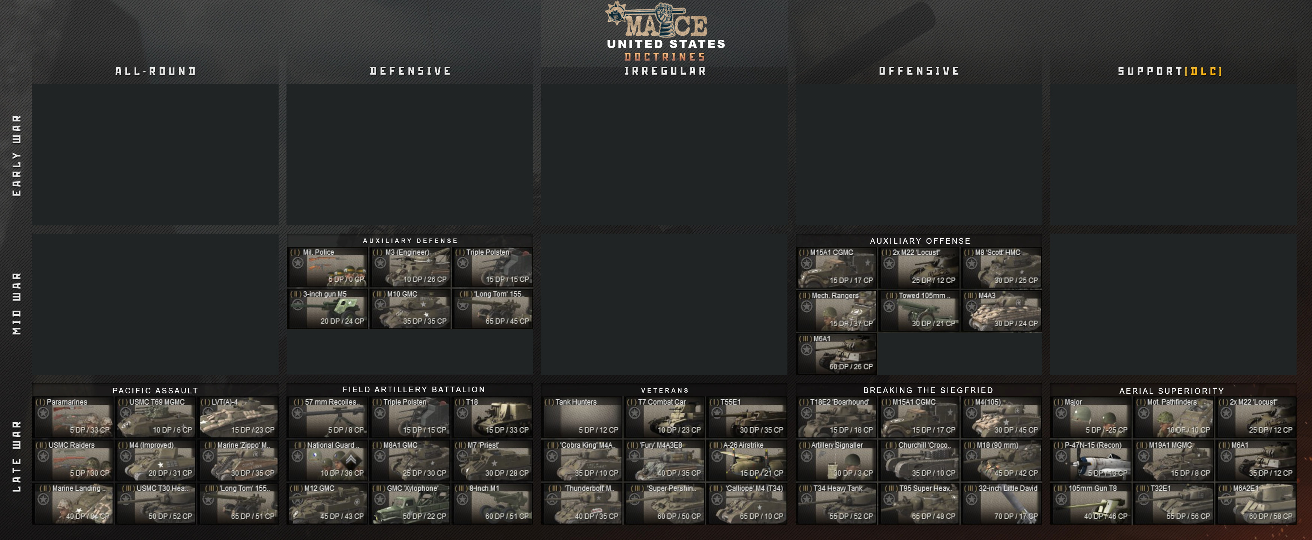
Task: Click the Breaking the Siegfried title
Action: (x=928, y=390)
